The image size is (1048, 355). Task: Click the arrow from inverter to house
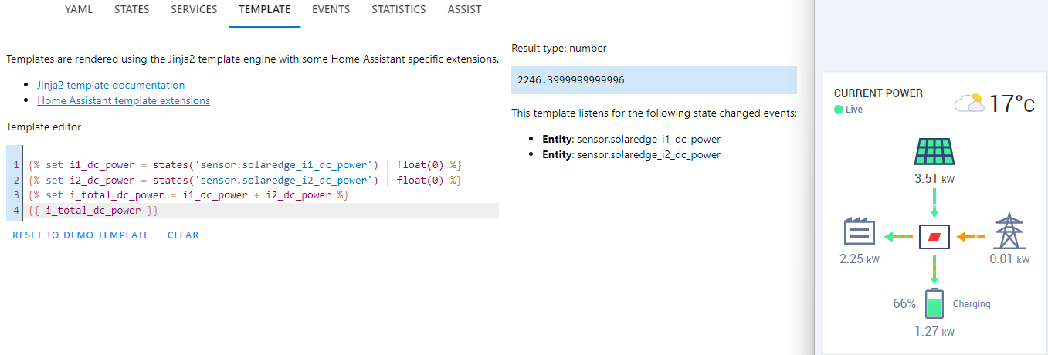click(897, 236)
